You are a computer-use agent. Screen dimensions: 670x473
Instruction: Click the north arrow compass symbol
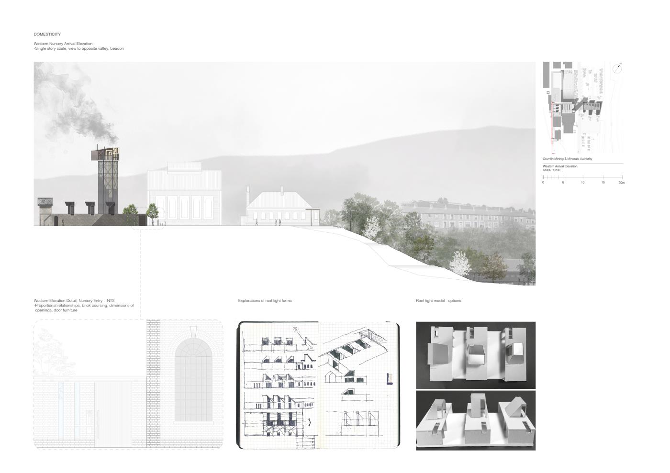617,68
